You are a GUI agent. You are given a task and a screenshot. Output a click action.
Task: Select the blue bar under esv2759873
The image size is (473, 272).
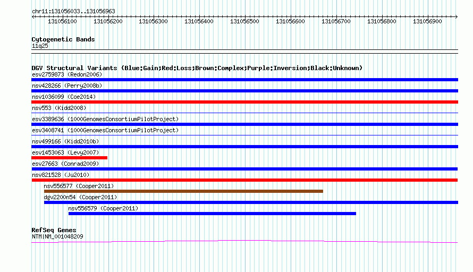[244, 80]
